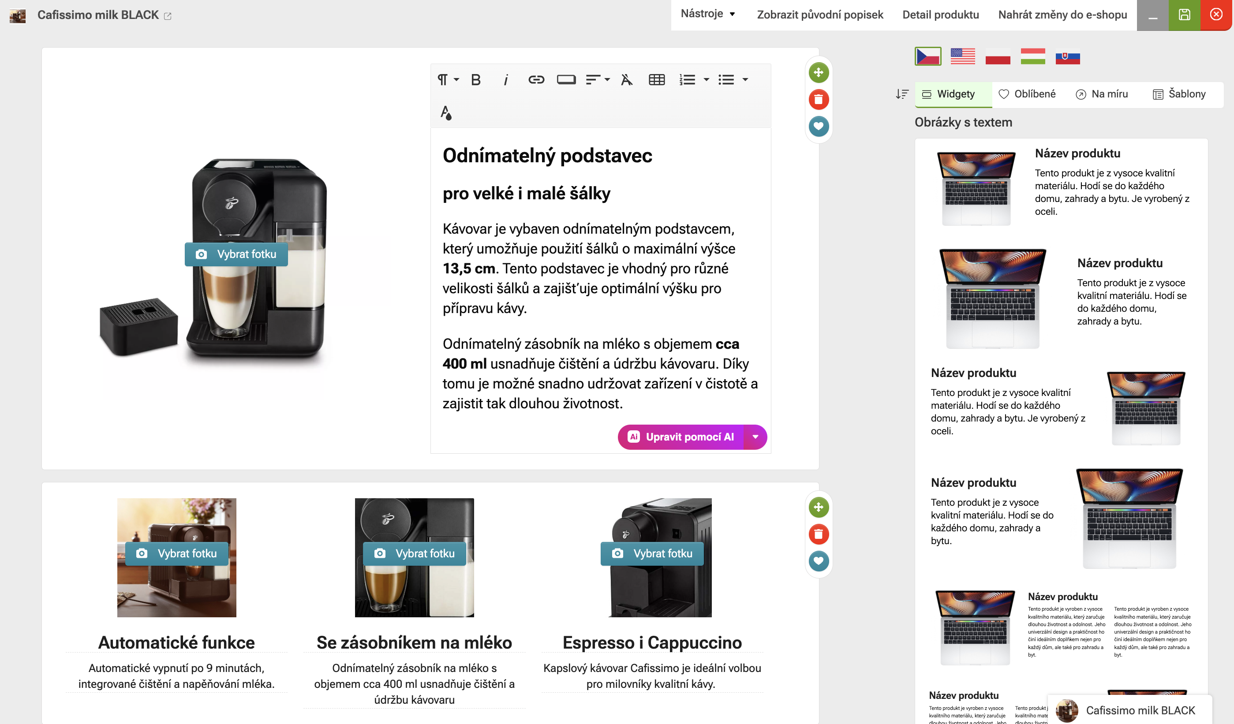
Task: Open the paragraph format dropdown
Action: click(x=446, y=79)
